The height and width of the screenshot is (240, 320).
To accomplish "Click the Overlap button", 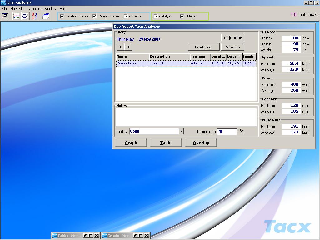I will coord(201,142).
